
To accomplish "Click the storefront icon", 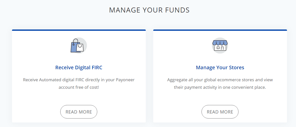I will (220, 45).
